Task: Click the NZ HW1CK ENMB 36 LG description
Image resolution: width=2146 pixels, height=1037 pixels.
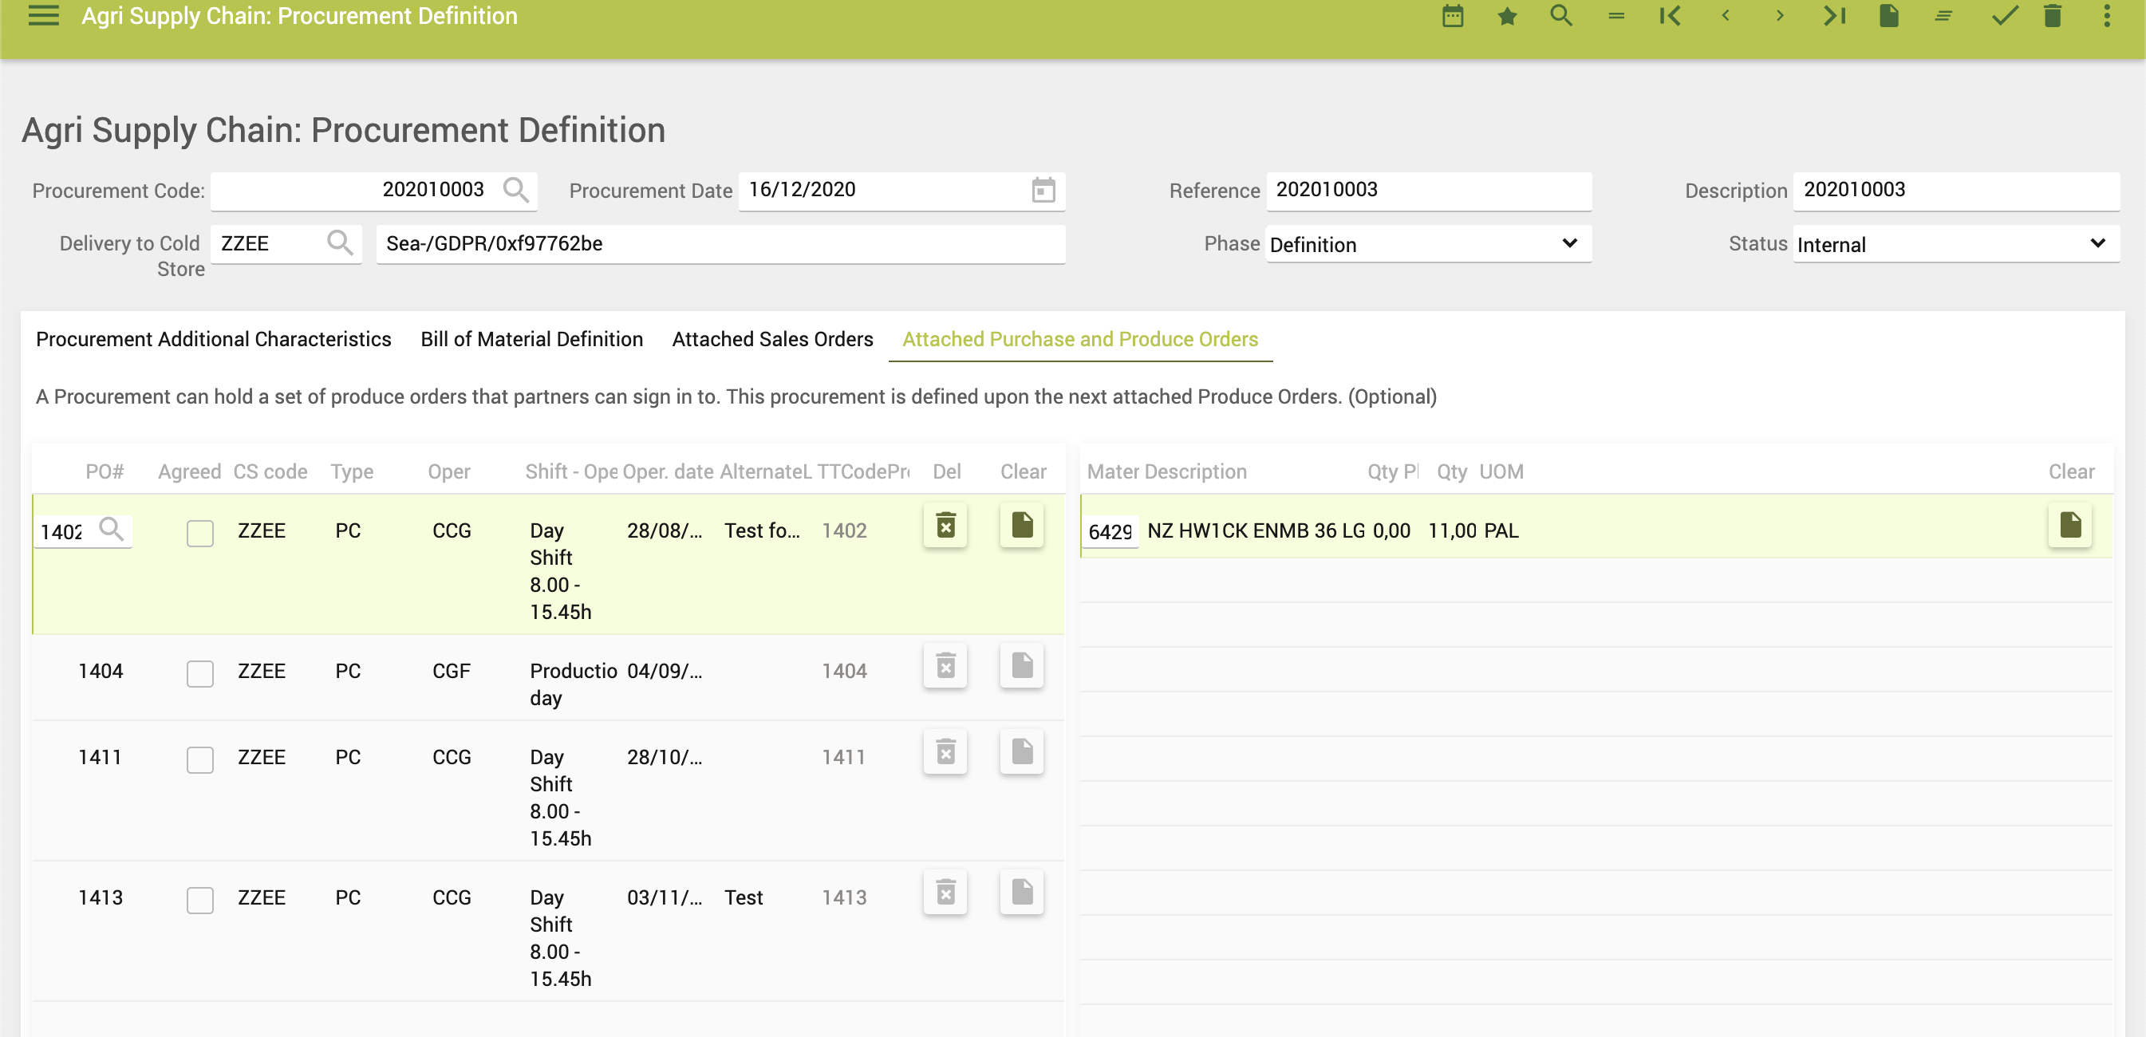Action: pyautogui.click(x=1256, y=530)
